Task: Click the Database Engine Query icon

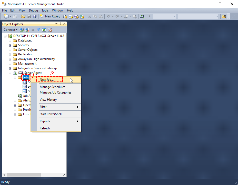Action: tap(65, 16)
